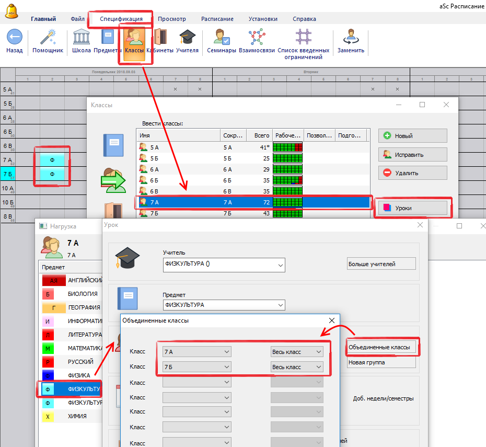Expand the Учитель dropdown
This screenshot has width=486, height=447.
(280, 265)
